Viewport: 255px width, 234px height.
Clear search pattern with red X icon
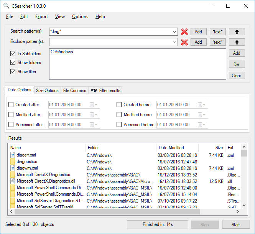click(184, 32)
